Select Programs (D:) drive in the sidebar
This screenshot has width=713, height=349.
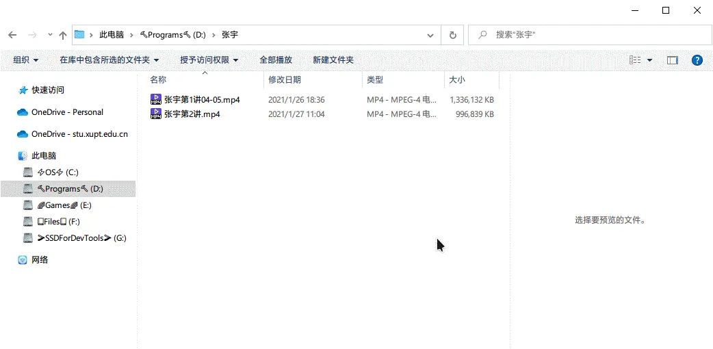(x=68, y=188)
